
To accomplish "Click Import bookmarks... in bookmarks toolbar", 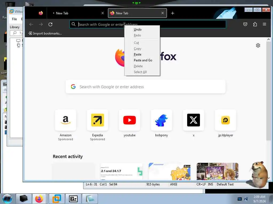I will [45, 33].
